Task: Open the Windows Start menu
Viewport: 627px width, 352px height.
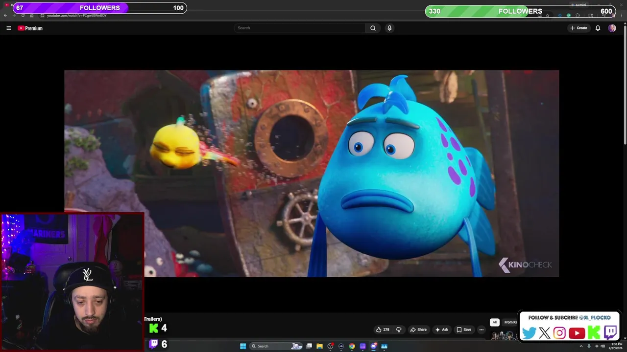Action: click(243, 346)
